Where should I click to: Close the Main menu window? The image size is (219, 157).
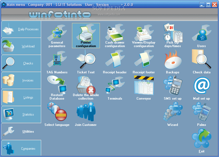(x=214, y=5)
